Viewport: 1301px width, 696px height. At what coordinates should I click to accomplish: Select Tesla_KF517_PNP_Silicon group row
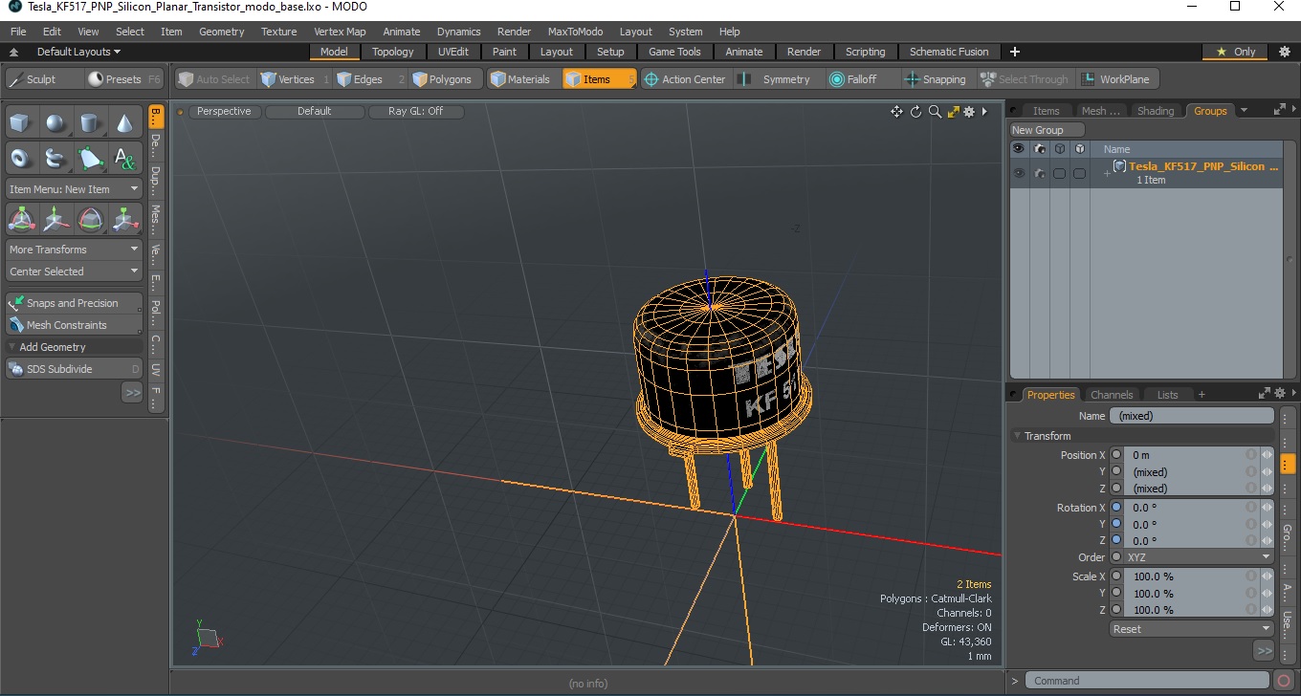[x=1146, y=173]
